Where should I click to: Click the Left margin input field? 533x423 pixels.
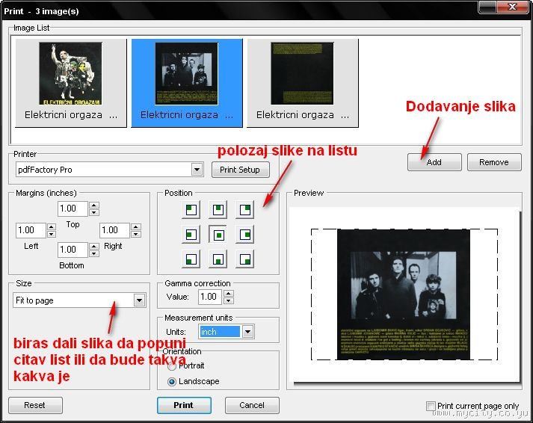(x=31, y=230)
